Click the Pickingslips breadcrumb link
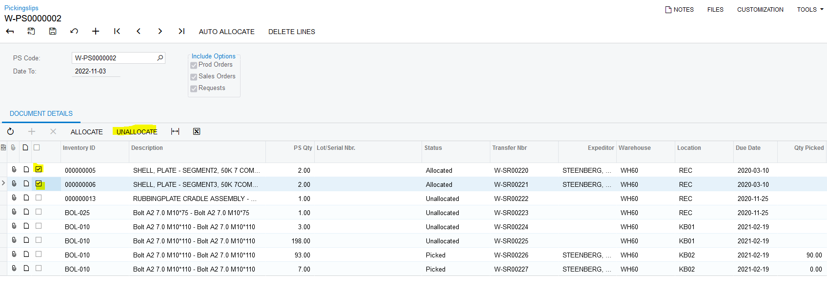This screenshot has width=827, height=291. tap(21, 8)
